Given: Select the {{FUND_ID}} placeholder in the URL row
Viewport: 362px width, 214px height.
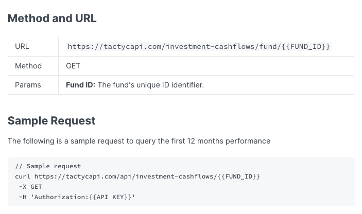Looking at the screenshot, I should (x=307, y=47).
